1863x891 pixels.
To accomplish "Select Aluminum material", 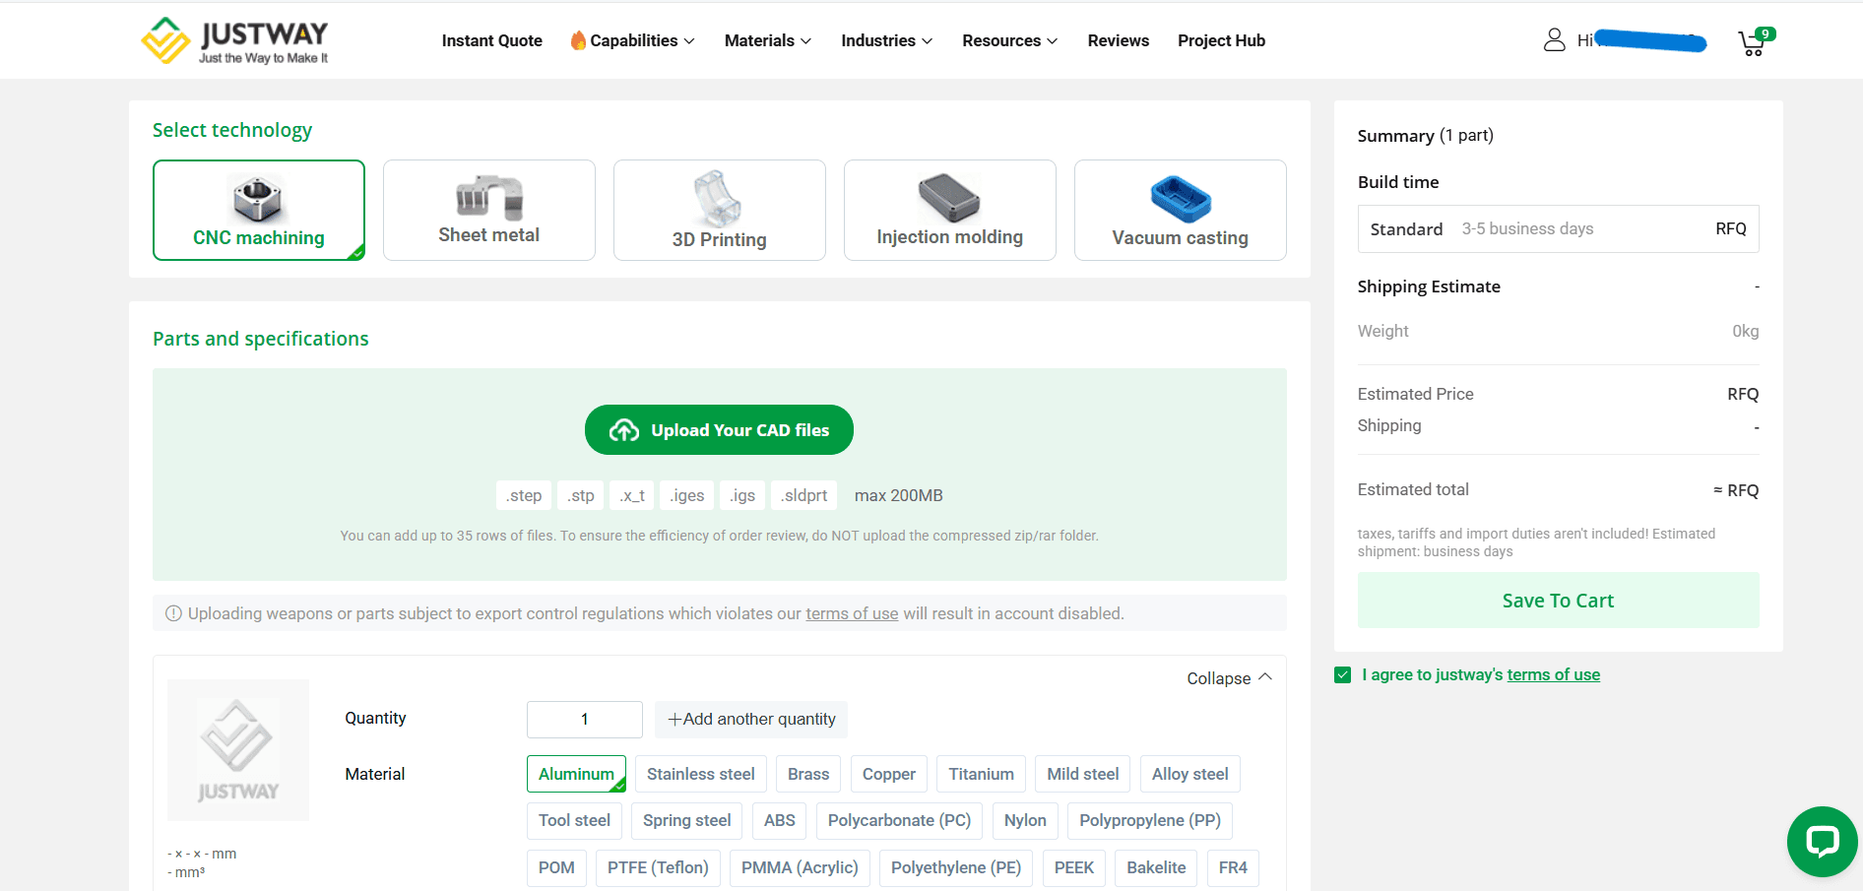I will pos(576,774).
